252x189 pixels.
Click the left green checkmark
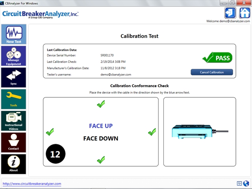(50, 132)
